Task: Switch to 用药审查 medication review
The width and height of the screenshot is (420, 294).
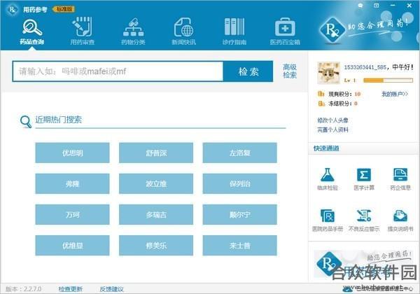Action: click(82, 31)
